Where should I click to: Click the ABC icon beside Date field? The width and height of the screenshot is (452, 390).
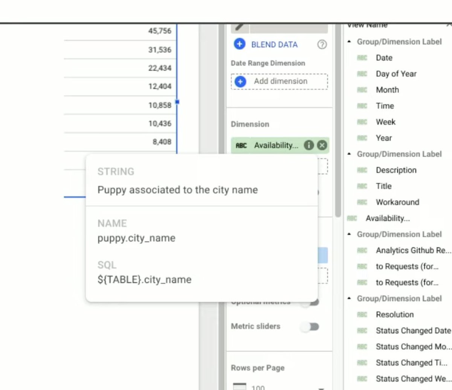click(x=362, y=58)
